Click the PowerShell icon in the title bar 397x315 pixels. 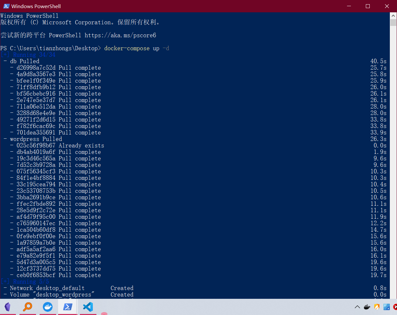6,6
